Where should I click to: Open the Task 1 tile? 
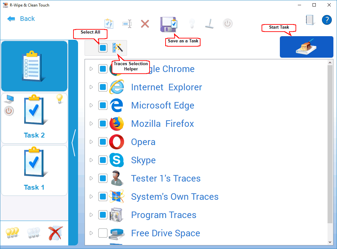pos(34,170)
